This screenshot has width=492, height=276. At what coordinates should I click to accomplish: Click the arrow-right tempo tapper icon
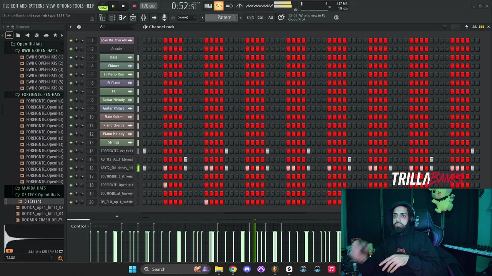coord(154,18)
